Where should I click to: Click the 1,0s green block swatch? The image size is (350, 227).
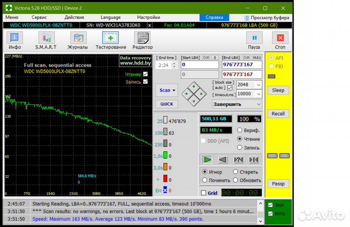click(x=165, y=155)
